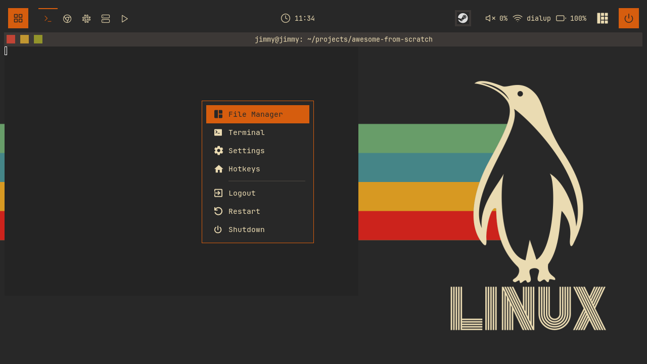Select Terminal in the menu
The height and width of the screenshot is (364, 647).
[258, 132]
